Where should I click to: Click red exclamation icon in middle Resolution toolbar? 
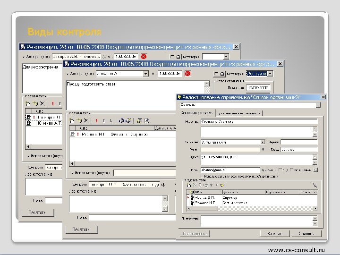(x=97, y=120)
